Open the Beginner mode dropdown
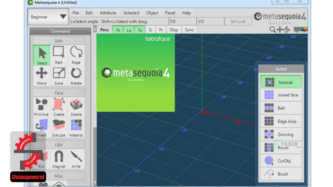Screen dimensions: 333x187 tap(48, 17)
